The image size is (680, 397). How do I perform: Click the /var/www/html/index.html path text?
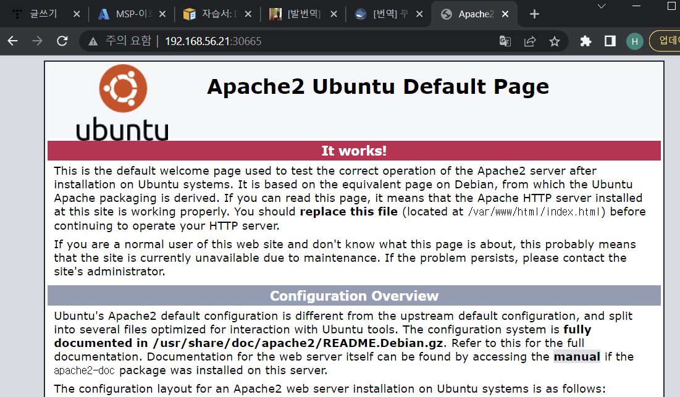534,212
